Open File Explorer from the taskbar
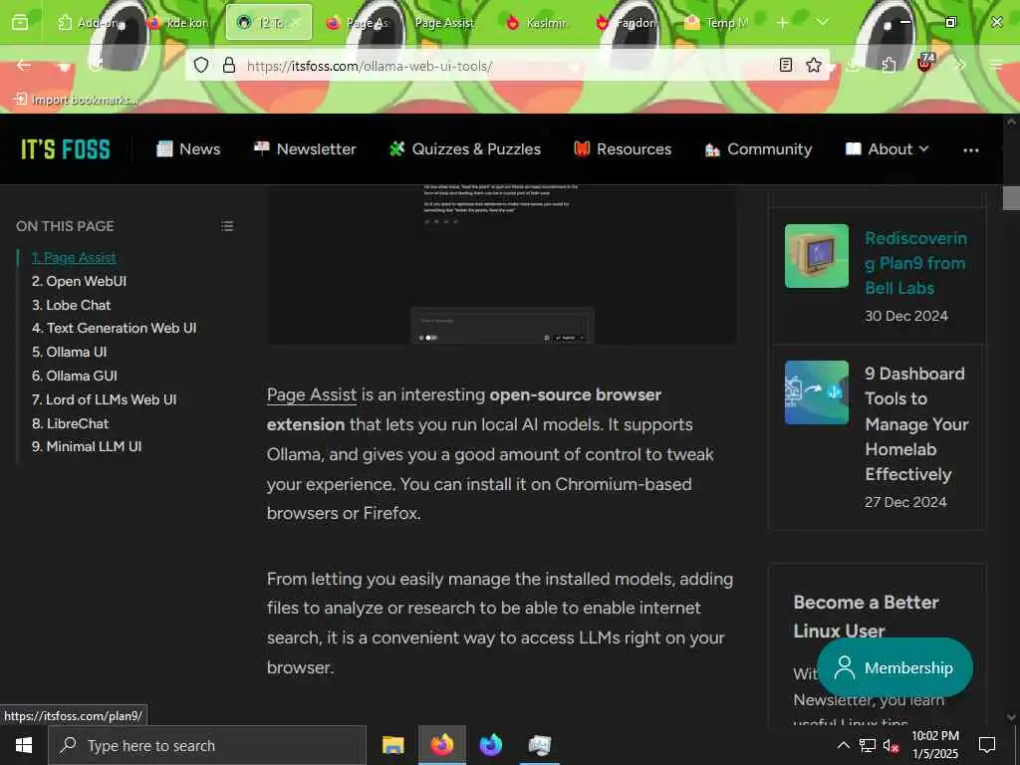The height and width of the screenshot is (765, 1020). (392, 745)
